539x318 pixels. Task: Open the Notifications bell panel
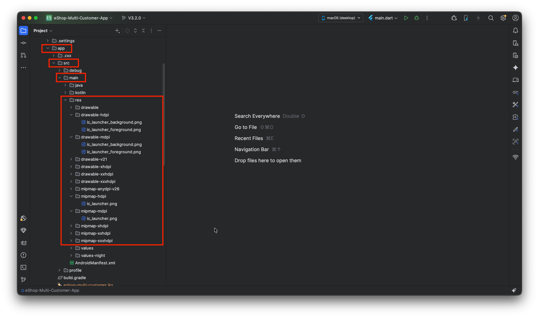[515, 31]
